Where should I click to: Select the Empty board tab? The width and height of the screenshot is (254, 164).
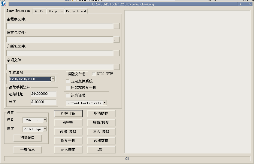[x=76, y=11]
